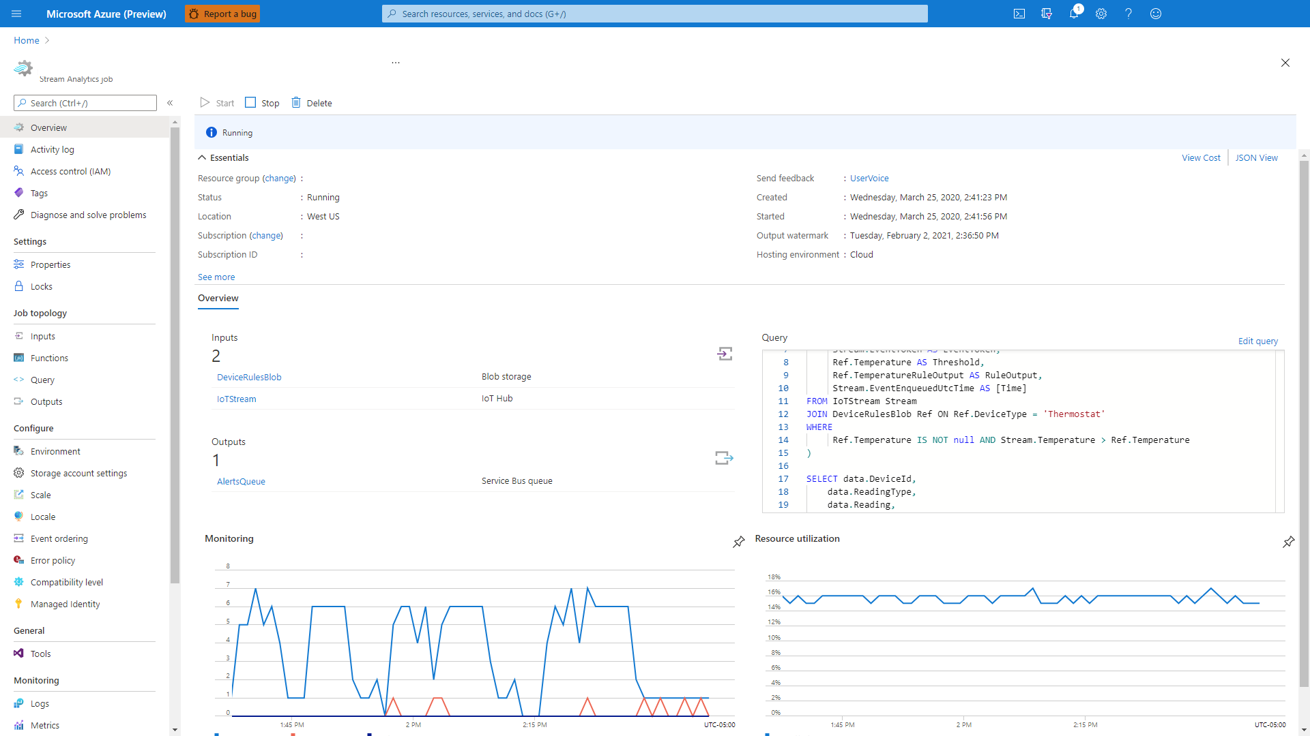The image size is (1310, 736).
Task: Click the DeviceRulesBlob input item
Action: coord(248,377)
